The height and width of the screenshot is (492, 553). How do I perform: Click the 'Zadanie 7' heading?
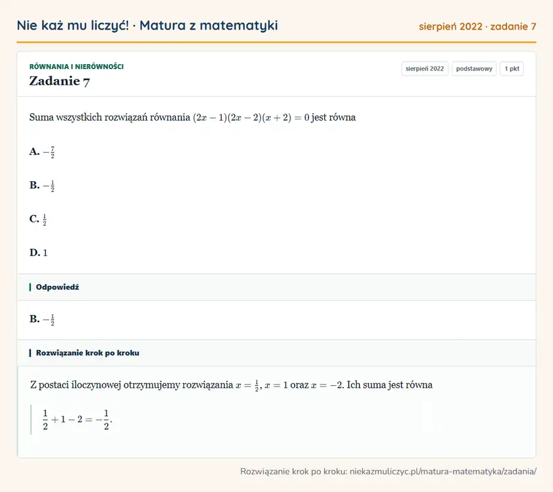(x=60, y=81)
